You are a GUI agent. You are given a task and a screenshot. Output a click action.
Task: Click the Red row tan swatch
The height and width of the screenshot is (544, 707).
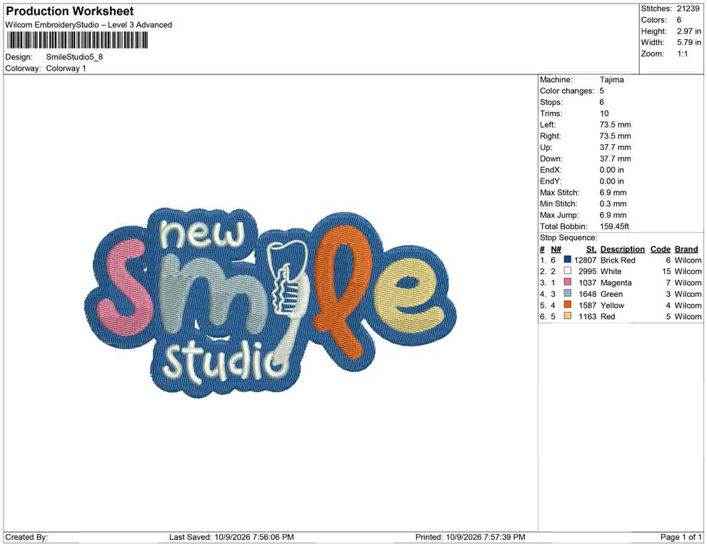point(568,316)
